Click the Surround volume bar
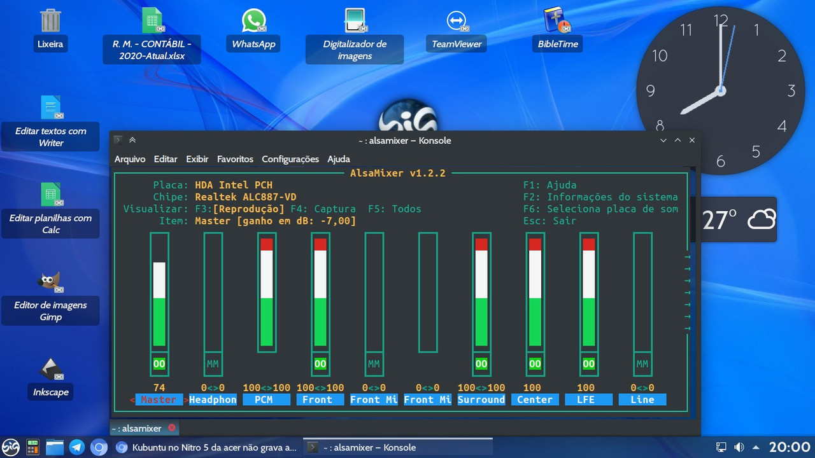Screen dimensions: 815x458 tap(481, 291)
